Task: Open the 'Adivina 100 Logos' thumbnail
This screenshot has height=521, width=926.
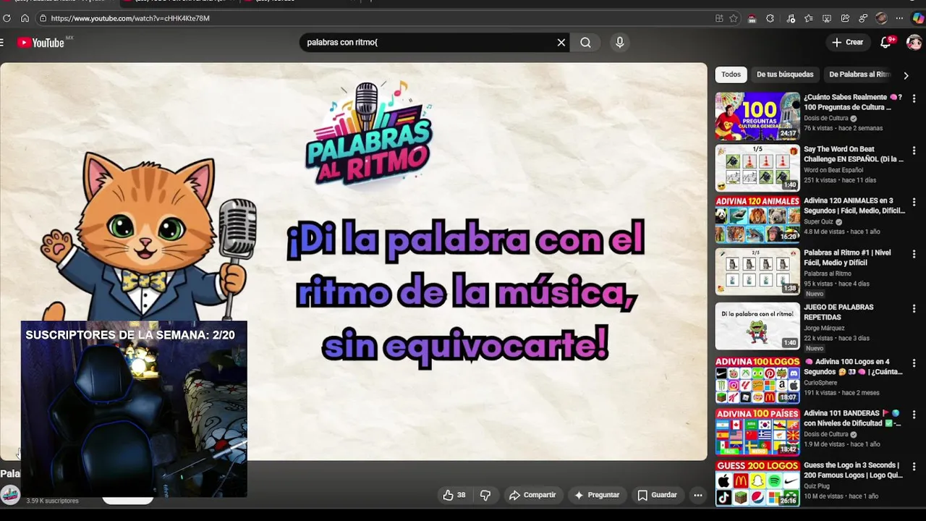Action: tap(757, 381)
